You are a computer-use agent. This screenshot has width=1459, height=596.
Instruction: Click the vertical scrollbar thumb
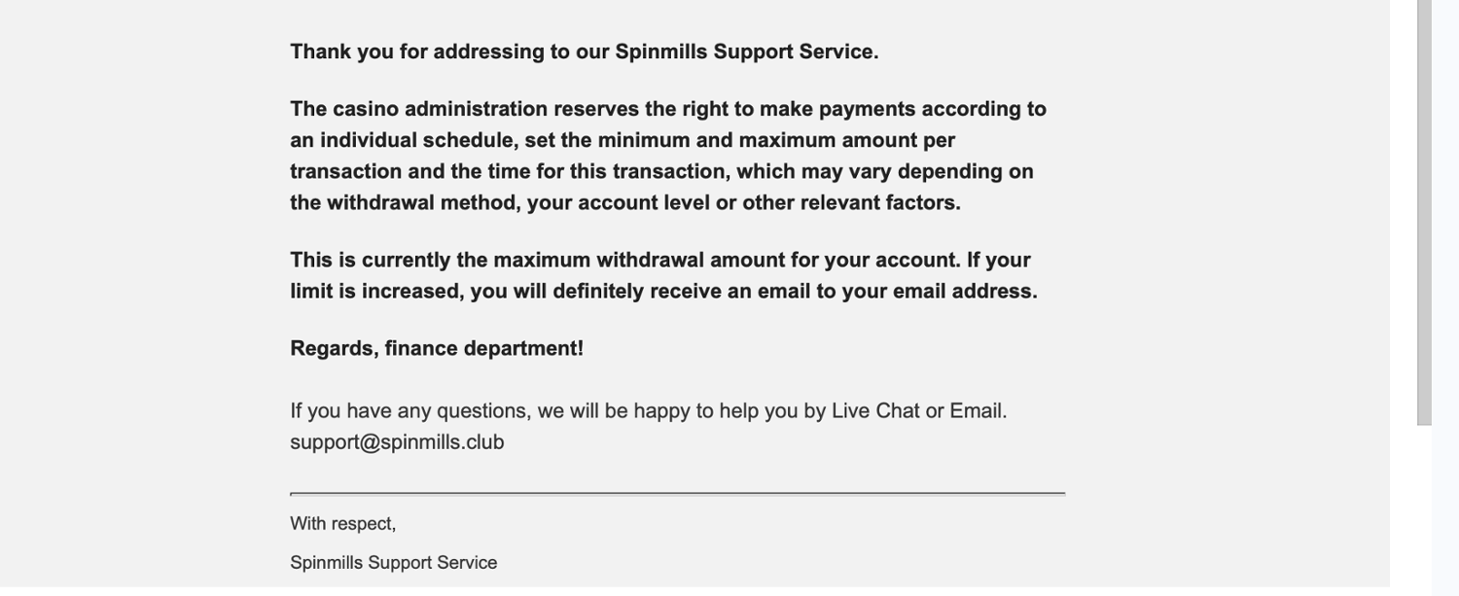(x=1424, y=214)
